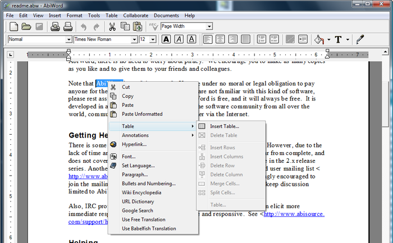Expand the Annotations submenu
Screen dimensions: 393x243
click(153, 135)
